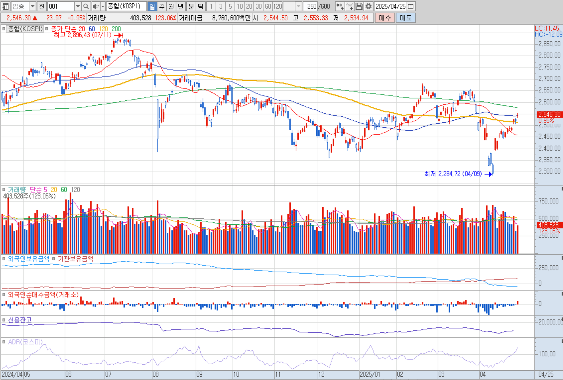The image size is (563, 380).
Task: Open chart settings gear icon
Action: 368,6
